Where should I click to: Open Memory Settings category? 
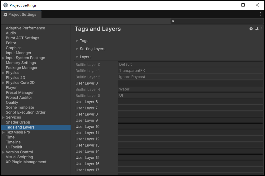coord(21,63)
